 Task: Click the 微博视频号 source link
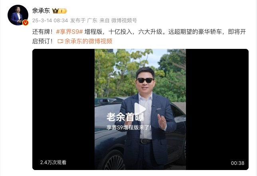[124, 20]
